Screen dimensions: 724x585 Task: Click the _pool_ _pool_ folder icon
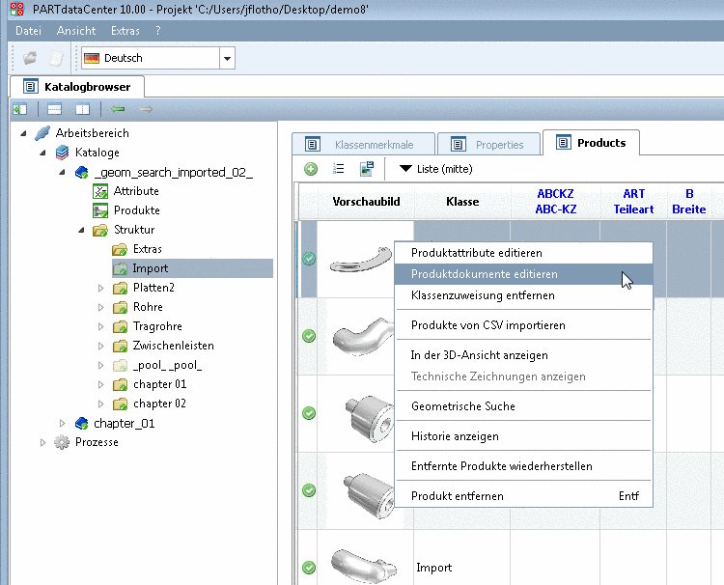point(120,366)
